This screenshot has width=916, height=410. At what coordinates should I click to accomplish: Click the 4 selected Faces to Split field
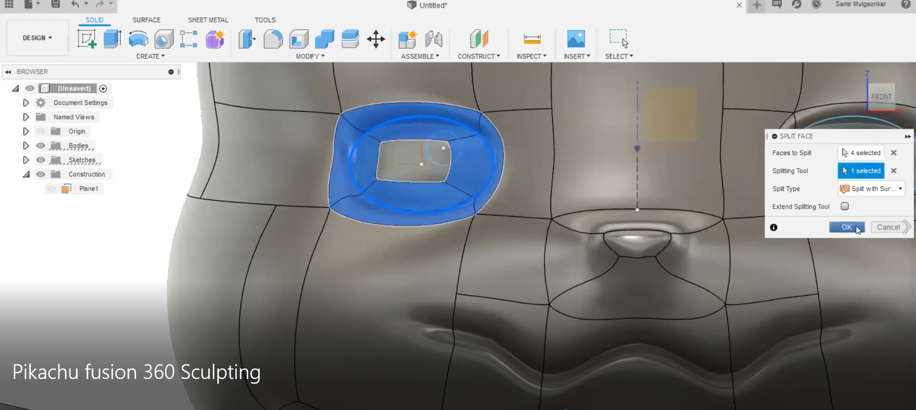click(x=861, y=153)
